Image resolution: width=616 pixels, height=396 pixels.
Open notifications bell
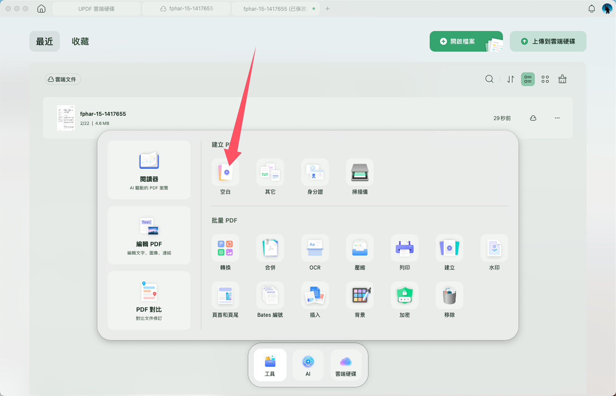(591, 9)
